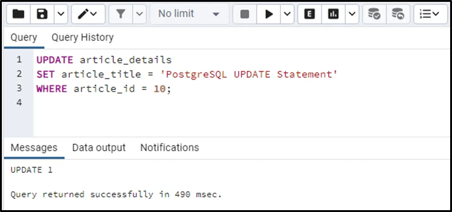Expand the Save File options arrow
This screenshot has width=452, height=212.
[x=61, y=14]
